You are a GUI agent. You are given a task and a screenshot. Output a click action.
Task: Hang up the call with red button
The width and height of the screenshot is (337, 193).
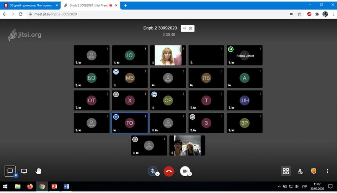[x=169, y=171]
